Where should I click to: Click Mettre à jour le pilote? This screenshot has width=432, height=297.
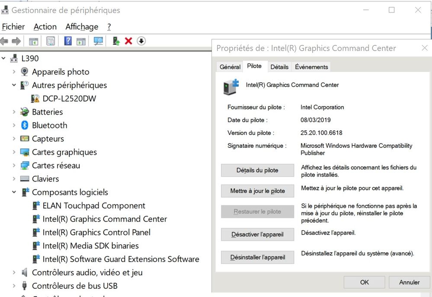coord(257,191)
